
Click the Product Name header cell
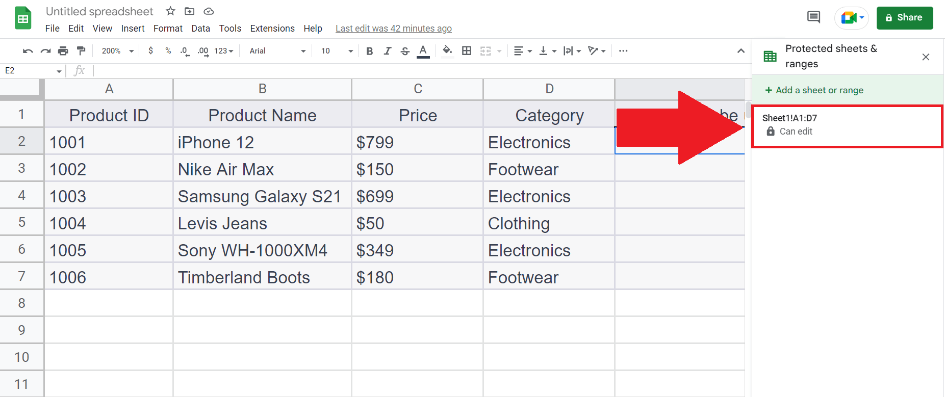[262, 115]
